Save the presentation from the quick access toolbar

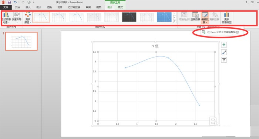click(9, 2)
